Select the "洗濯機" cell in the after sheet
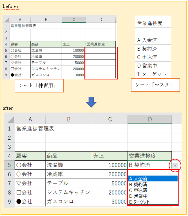 tap(68, 165)
